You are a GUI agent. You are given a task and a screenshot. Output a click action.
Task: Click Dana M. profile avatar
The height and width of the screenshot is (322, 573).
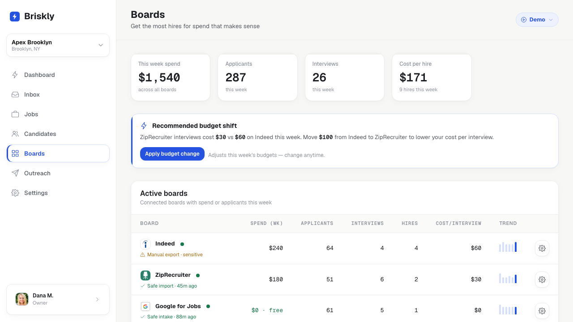[22, 299]
